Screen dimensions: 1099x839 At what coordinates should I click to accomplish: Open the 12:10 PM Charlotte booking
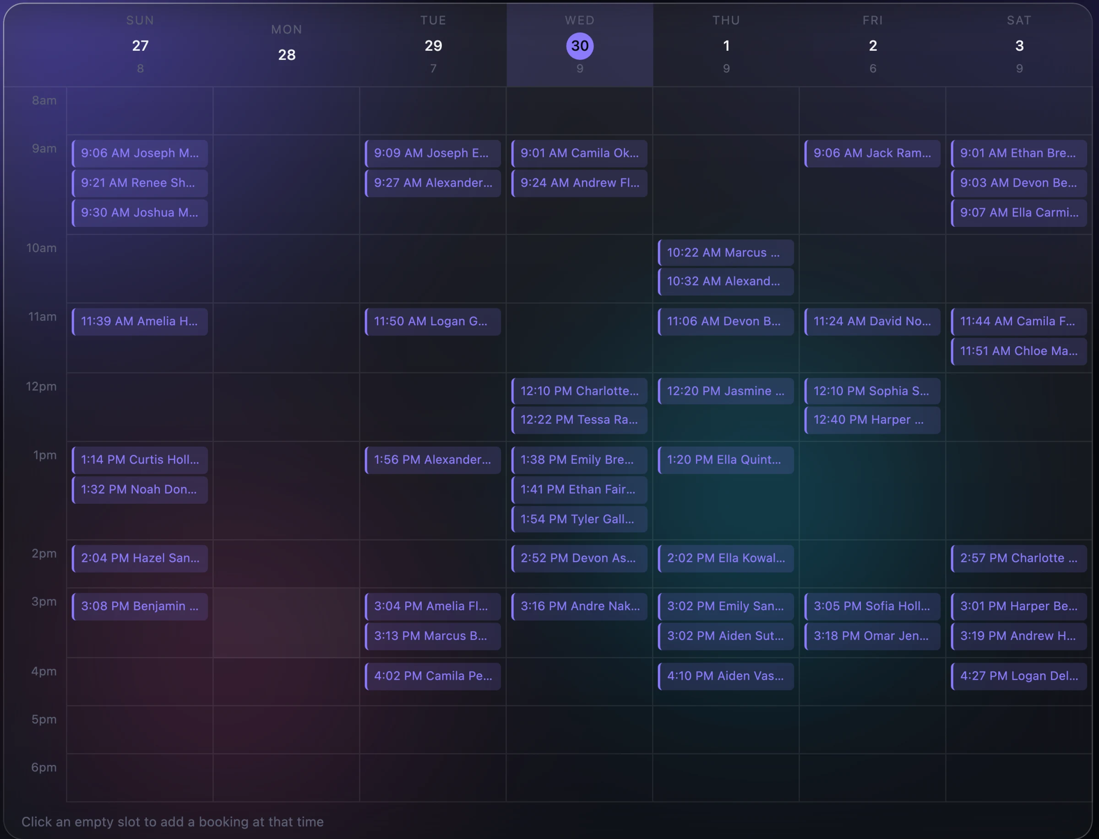[579, 391]
